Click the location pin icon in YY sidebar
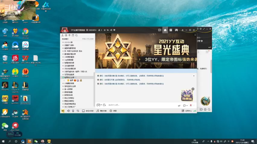Viewport: 257px width, 144px height. [x=69, y=35]
